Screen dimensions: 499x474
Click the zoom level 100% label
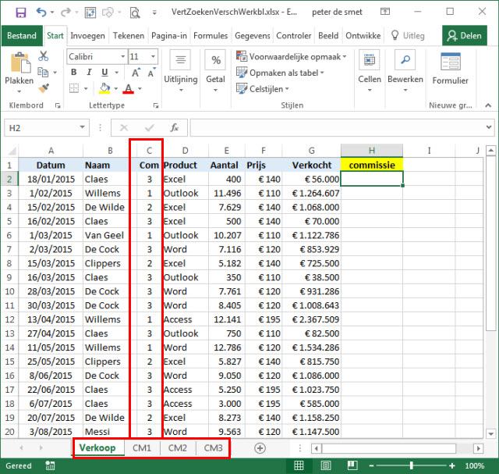(474, 465)
